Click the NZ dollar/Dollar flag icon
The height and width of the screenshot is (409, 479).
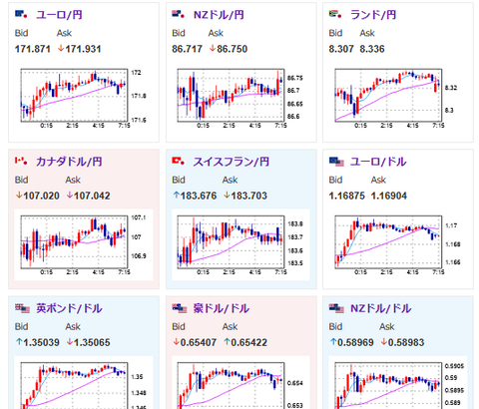[x=336, y=308]
